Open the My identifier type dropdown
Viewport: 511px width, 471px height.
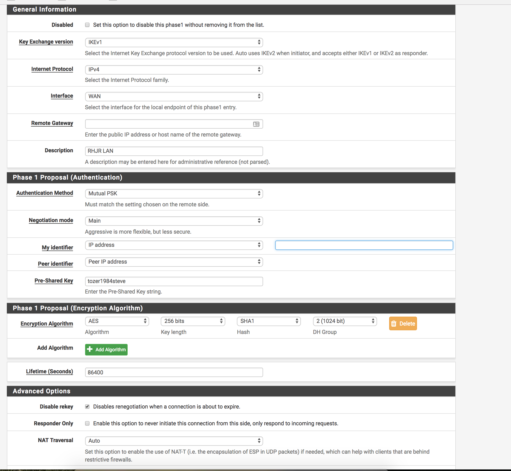tap(174, 245)
